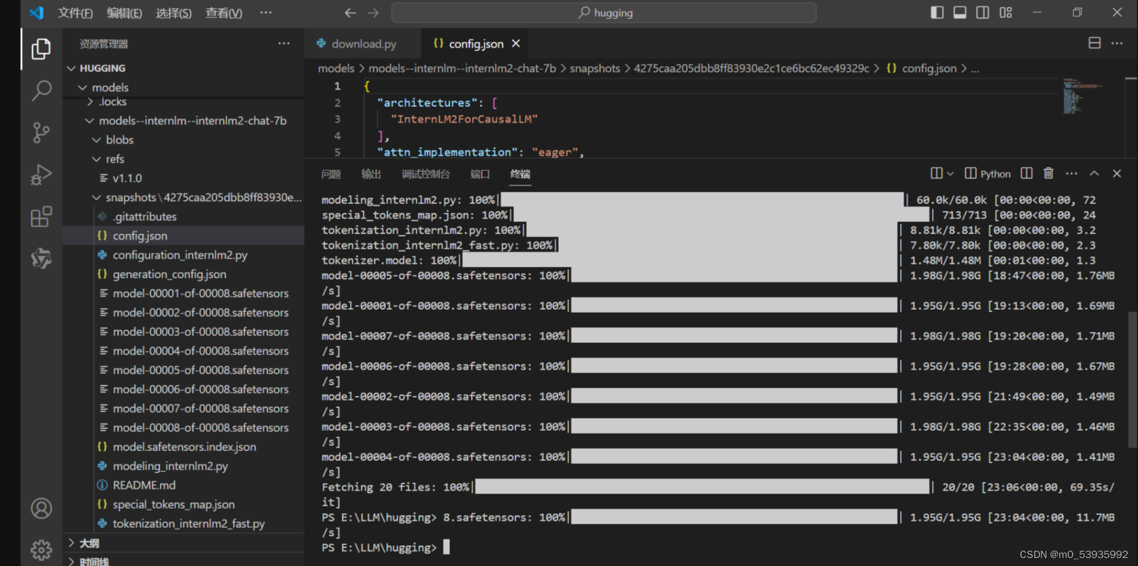Open explorer panel more actions ellipsis

tap(283, 44)
